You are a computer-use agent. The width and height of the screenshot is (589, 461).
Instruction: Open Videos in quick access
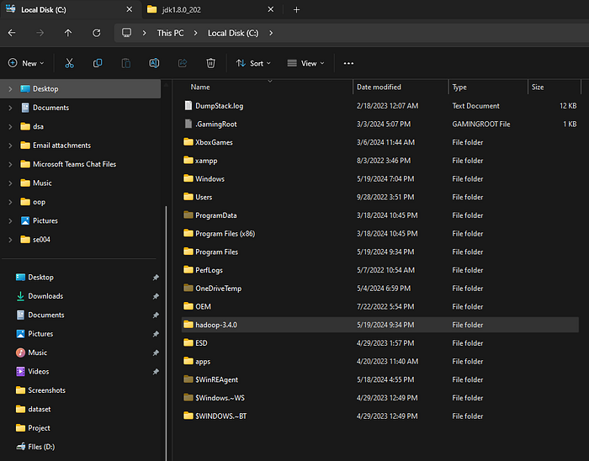39,371
